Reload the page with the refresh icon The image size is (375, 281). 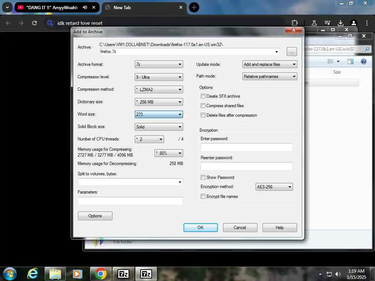pos(34,23)
